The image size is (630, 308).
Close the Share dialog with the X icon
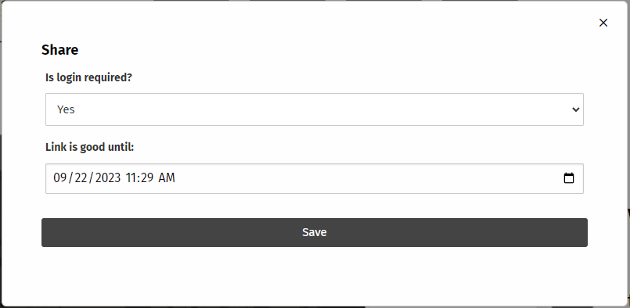[x=603, y=23]
